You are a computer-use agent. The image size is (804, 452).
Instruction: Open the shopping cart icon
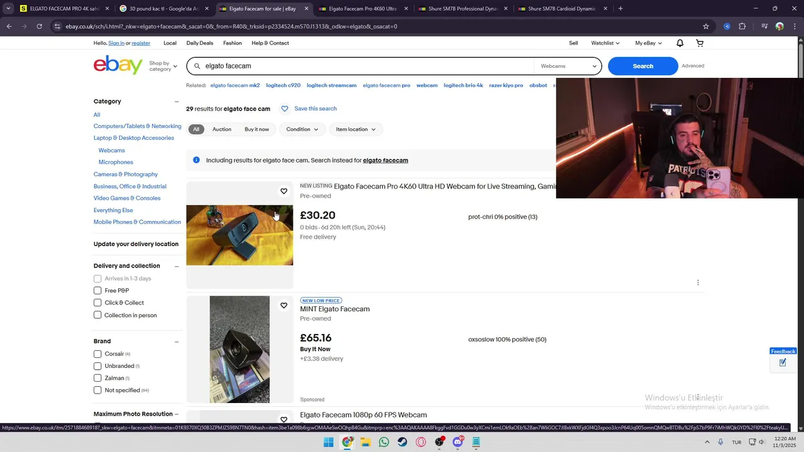700,43
